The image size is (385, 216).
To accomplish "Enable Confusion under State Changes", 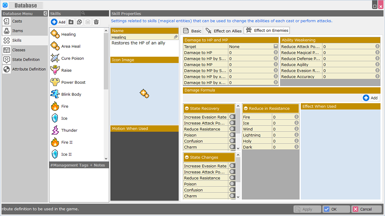I will [x=232, y=190].
